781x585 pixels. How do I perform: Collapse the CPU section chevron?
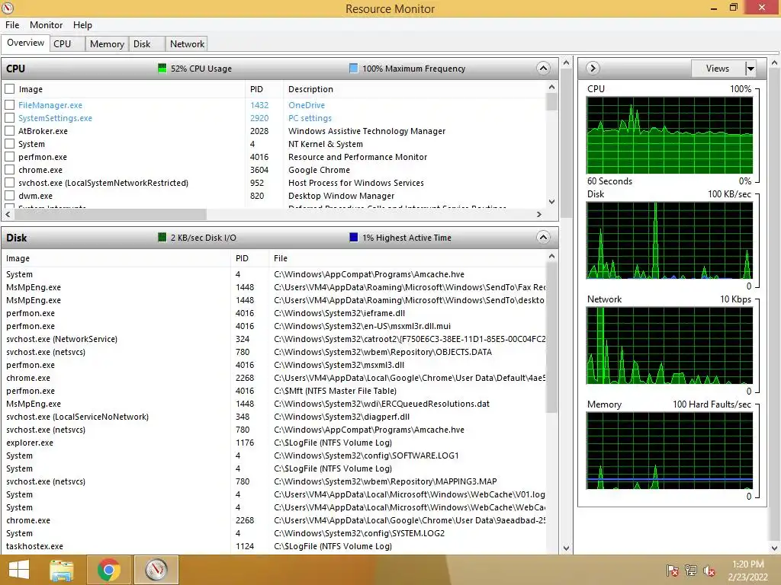click(x=543, y=68)
